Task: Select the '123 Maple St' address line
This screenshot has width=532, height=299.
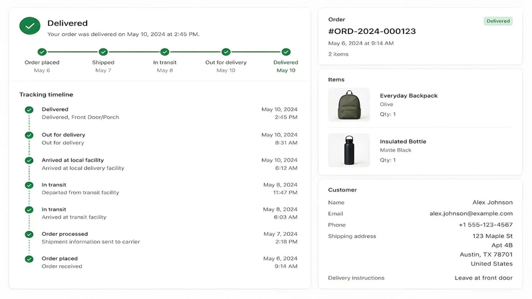Action: (492, 236)
